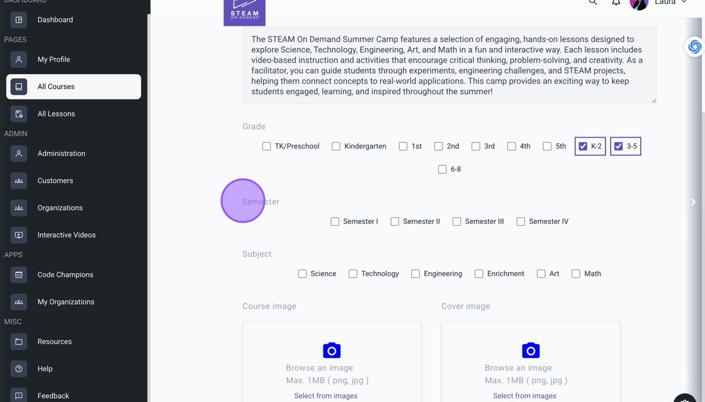This screenshot has height=402, width=705.
Task: Click the Course image camera icon
Action: pos(332,350)
